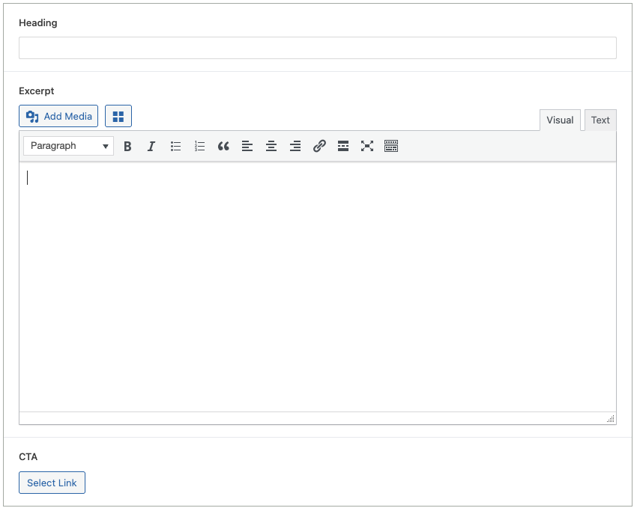The height and width of the screenshot is (511, 637).
Task: Align text to the right
Action: point(295,146)
